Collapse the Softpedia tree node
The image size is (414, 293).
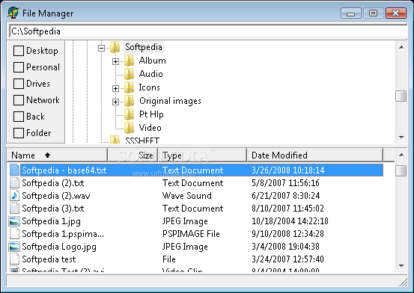click(101, 48)
